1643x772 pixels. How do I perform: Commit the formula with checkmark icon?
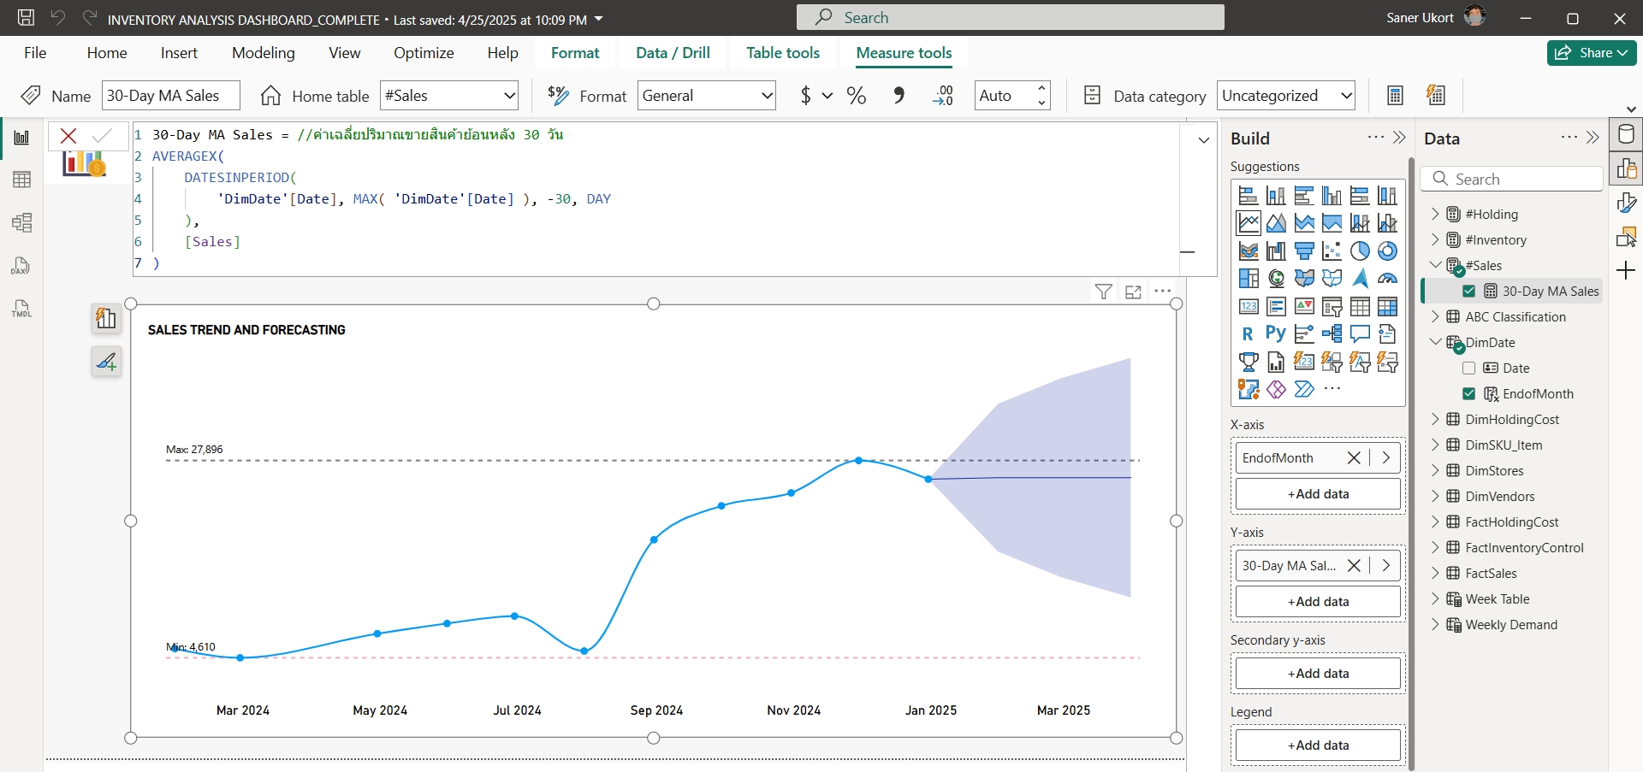102,136
